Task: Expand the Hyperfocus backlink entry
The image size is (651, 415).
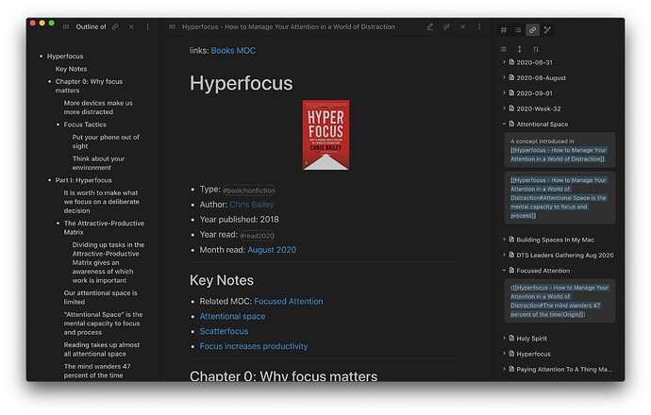Action: coord(504,353)
